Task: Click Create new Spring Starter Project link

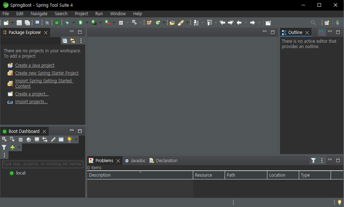Action: [47, 73]
